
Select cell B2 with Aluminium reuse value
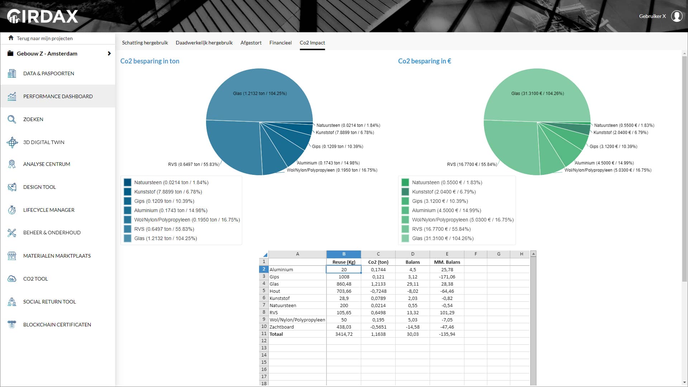click(344, 269)
